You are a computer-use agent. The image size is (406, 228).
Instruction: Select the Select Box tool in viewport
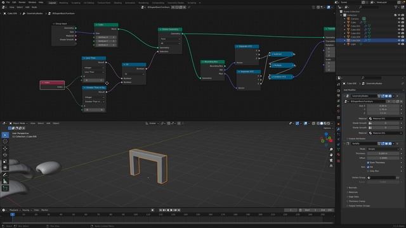click(x=5, y=135)
